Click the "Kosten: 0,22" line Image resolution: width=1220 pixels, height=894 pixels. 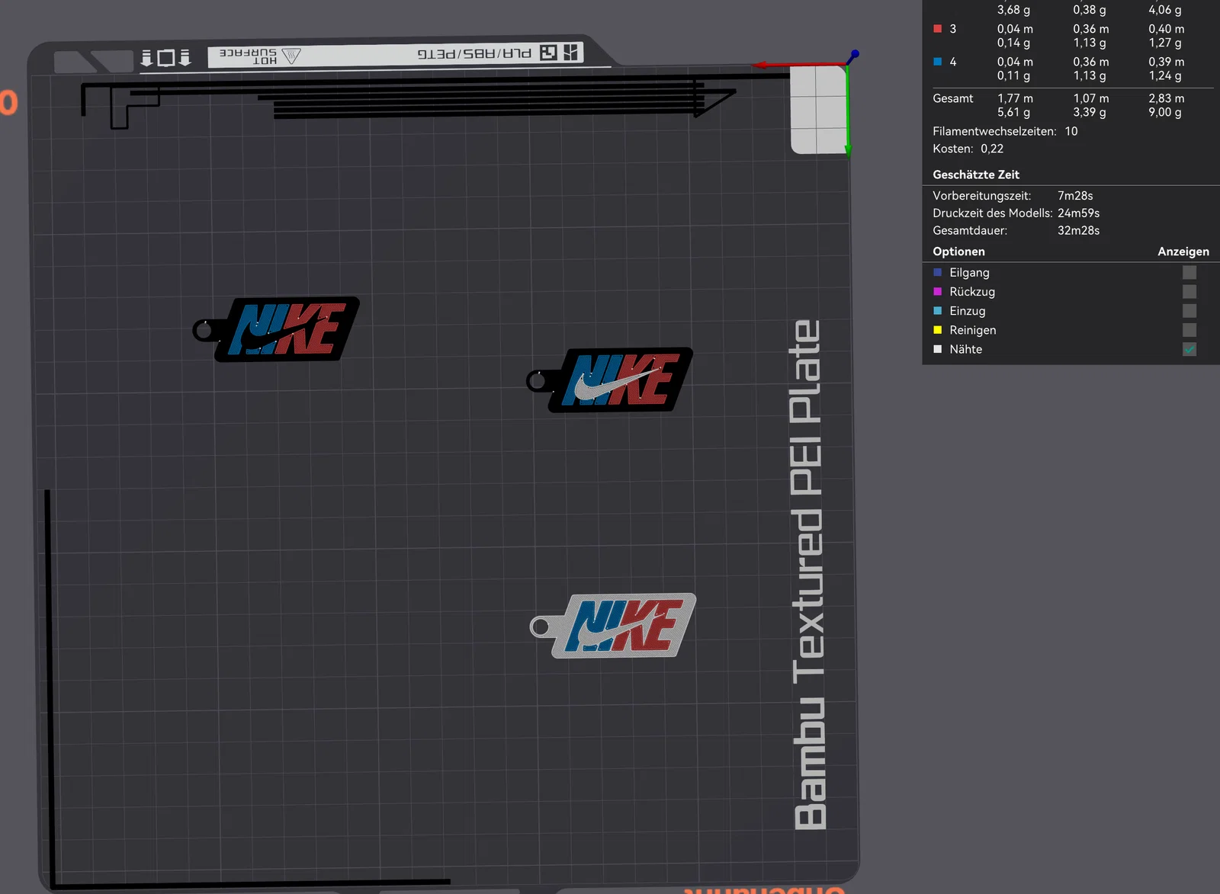968,149
